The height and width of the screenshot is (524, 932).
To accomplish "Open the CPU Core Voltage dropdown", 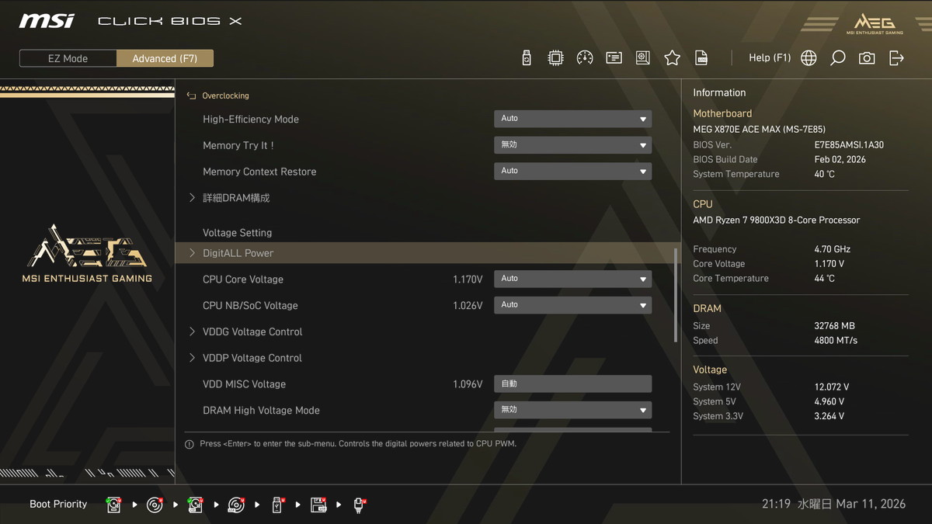I will [x=572, y=279].
